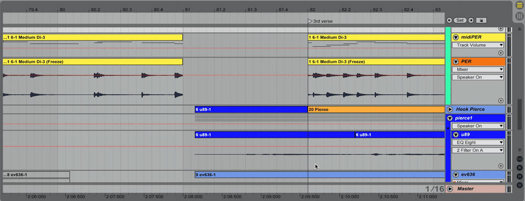Screen dimensions: 525x201
Task: Open EQ Eight device chooser
Action: pyautogui.click(x=478, y=142)
